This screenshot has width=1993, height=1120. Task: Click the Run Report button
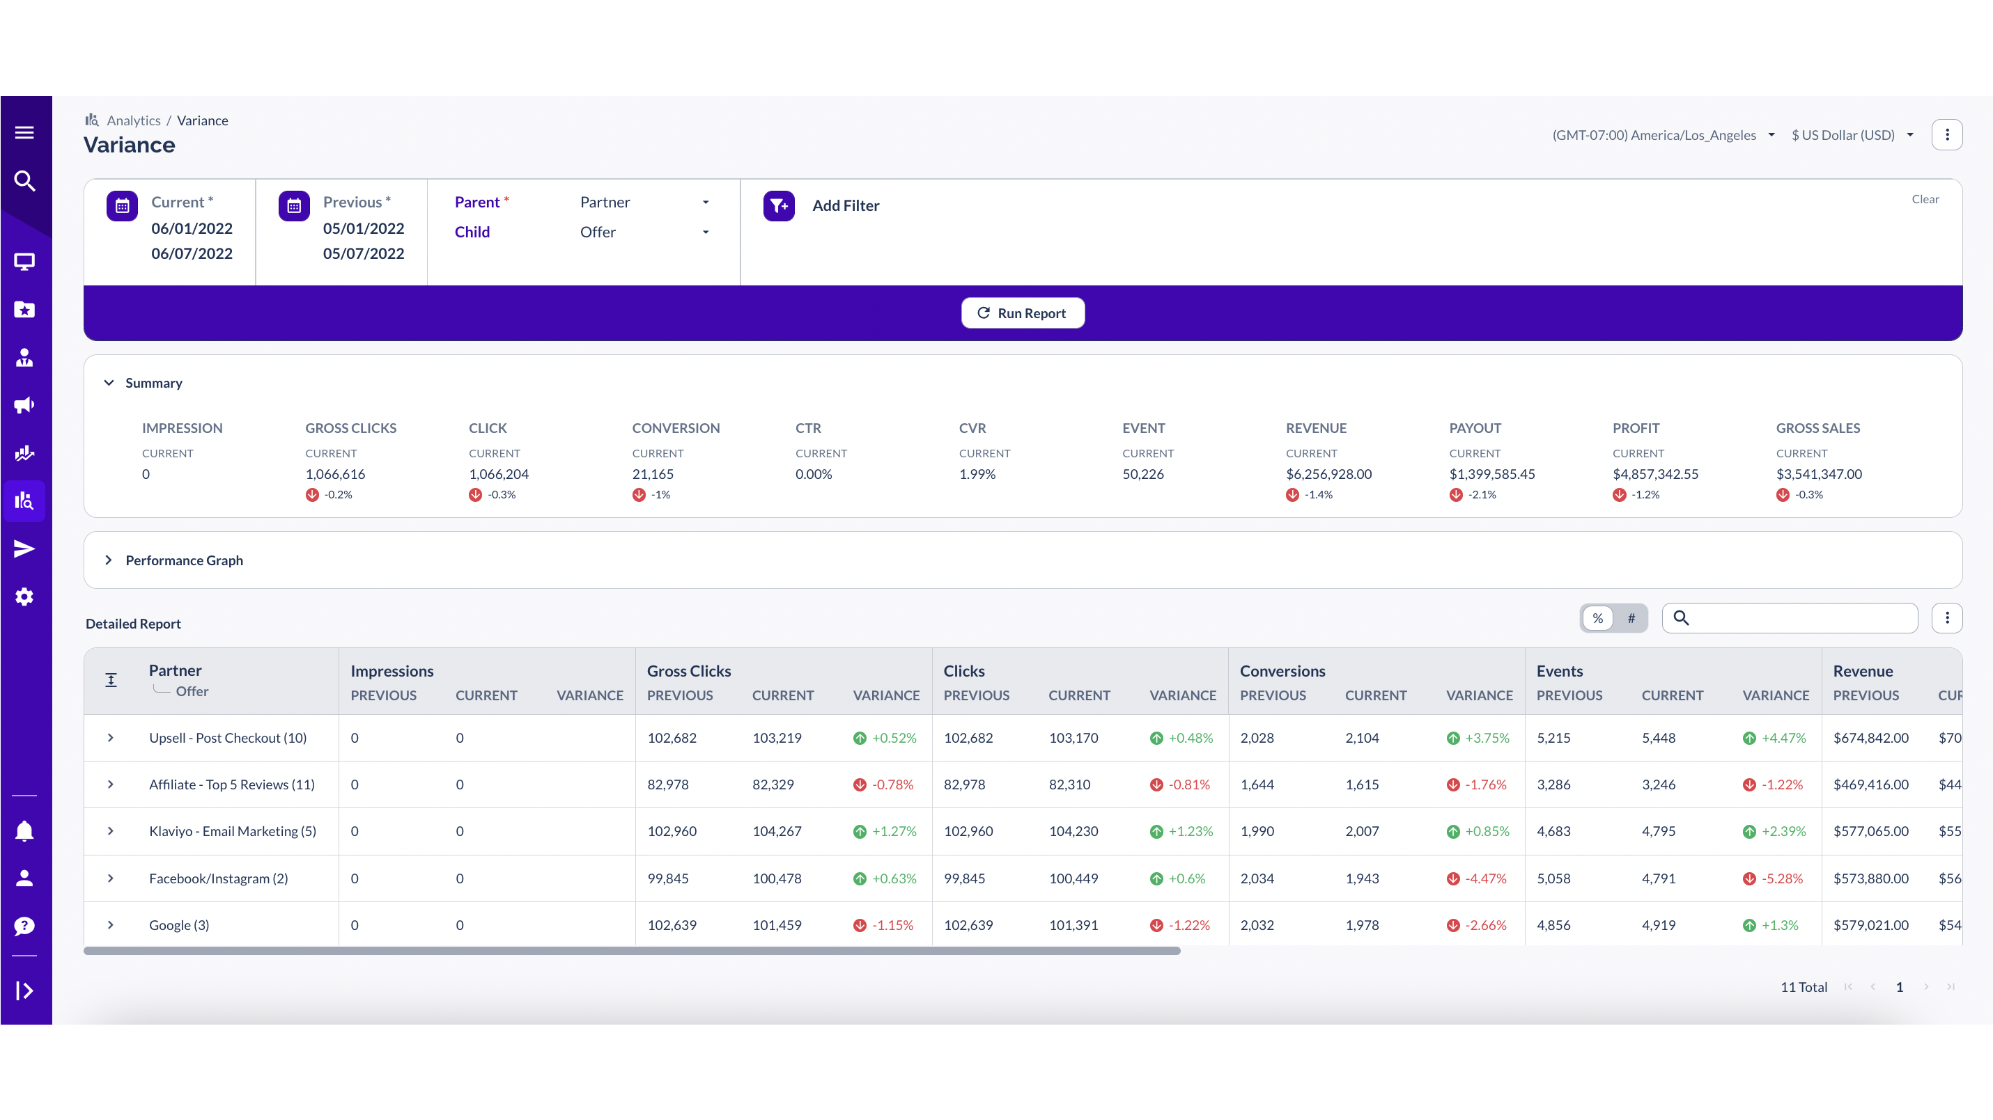[1023, 313]
